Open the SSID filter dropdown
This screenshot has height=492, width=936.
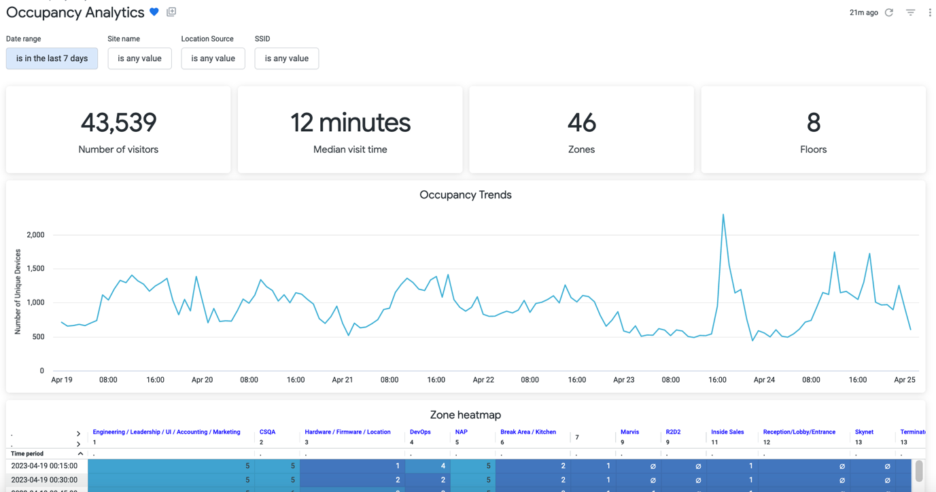[x=286, y=58]
